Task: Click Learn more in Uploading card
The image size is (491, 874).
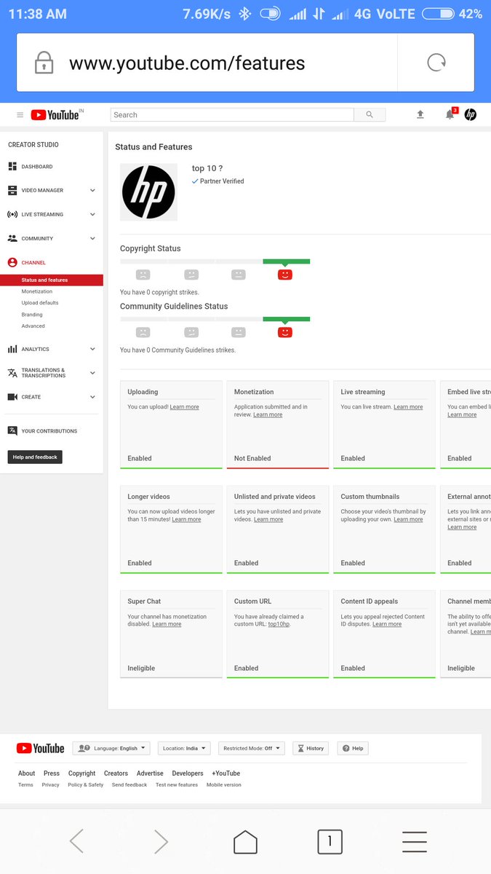Action: click(184, 407)
